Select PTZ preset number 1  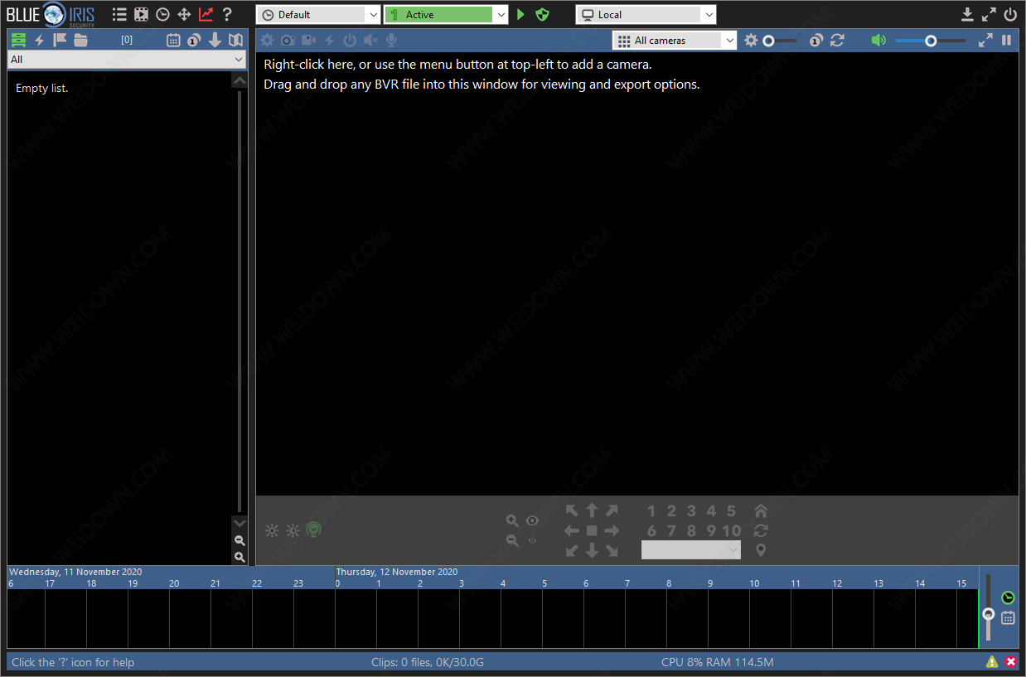pyautogui.click(x=651, y=511)
